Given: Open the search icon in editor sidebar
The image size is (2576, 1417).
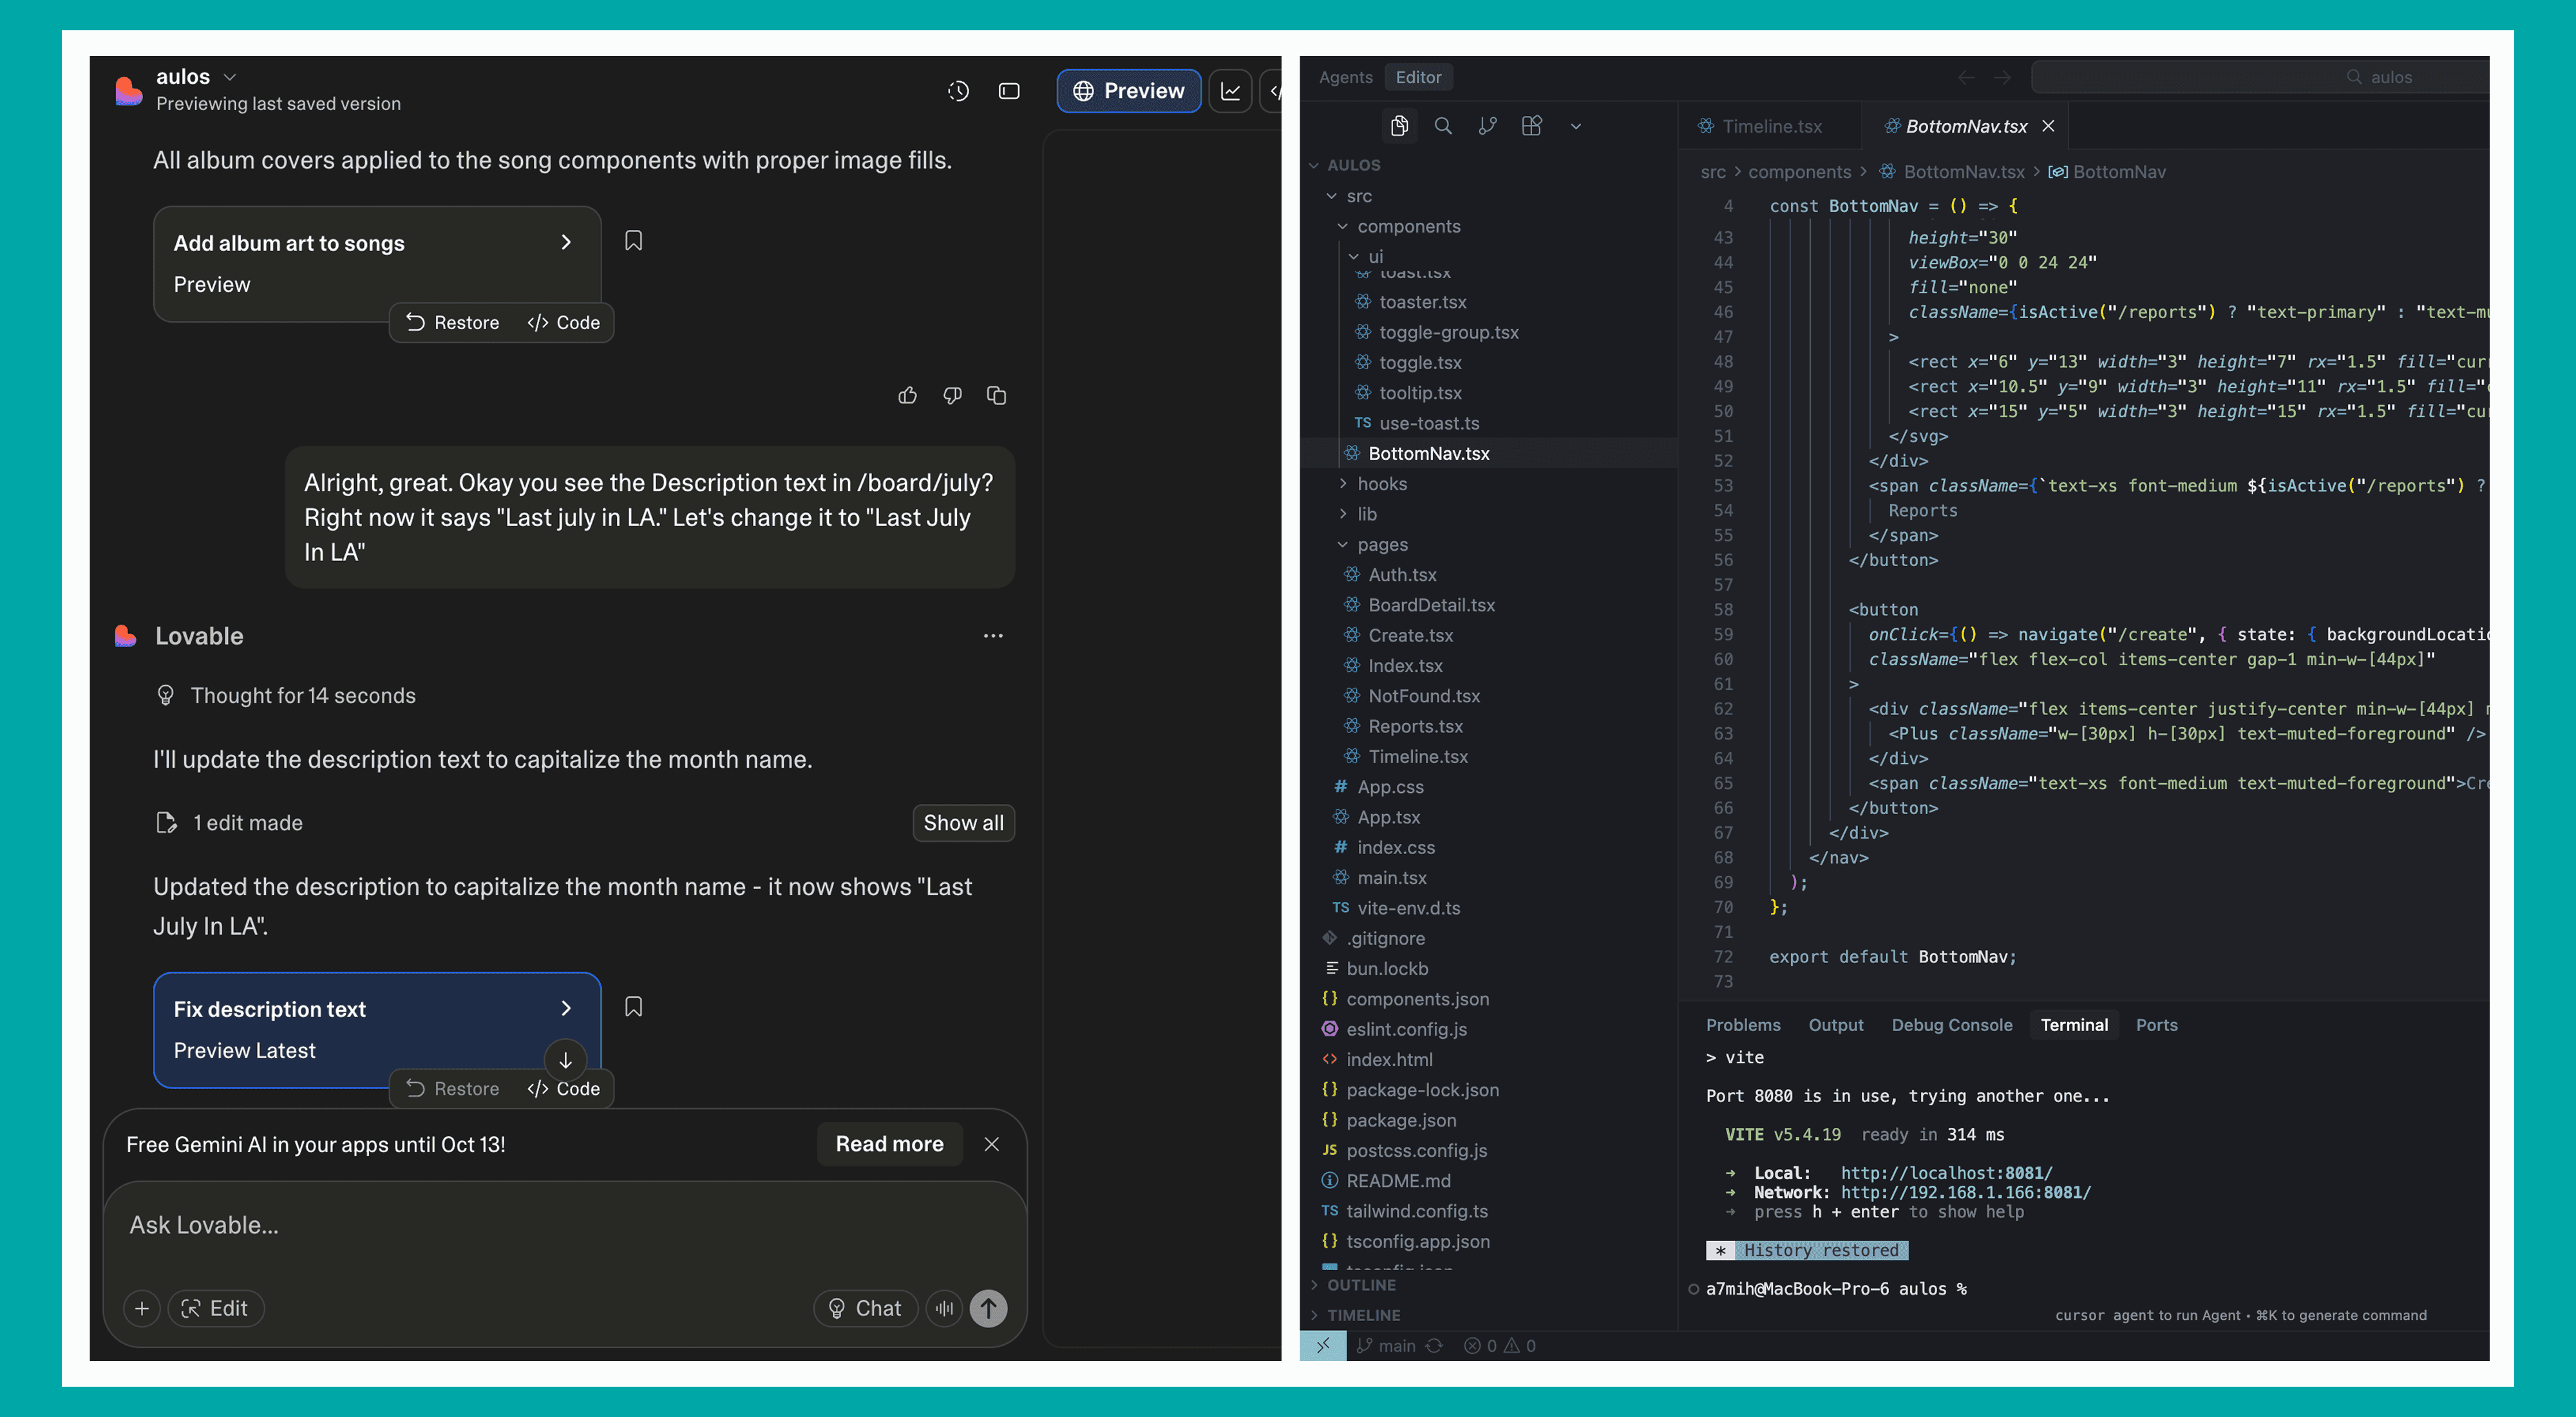Looking at the screenshot, I should click(1443, 126).
